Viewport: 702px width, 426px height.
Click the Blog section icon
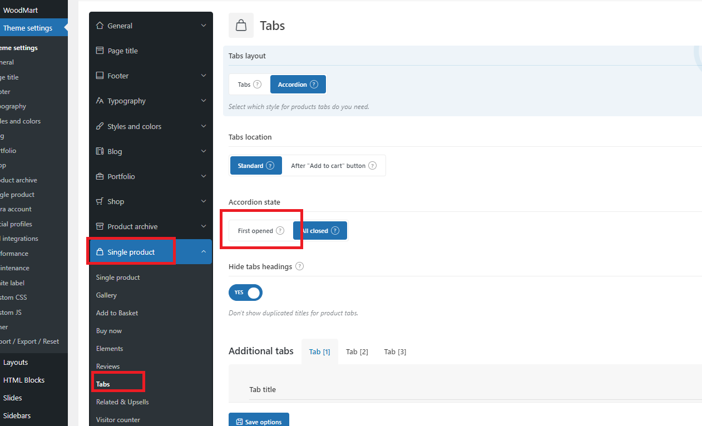pyautogui.click(x=100, y=151)
